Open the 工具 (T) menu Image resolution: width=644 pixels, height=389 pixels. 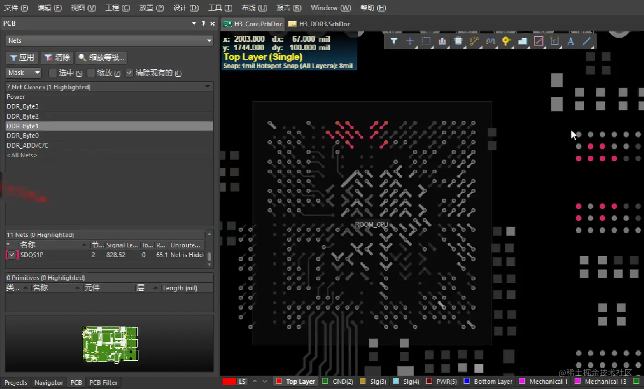point(220,8)
